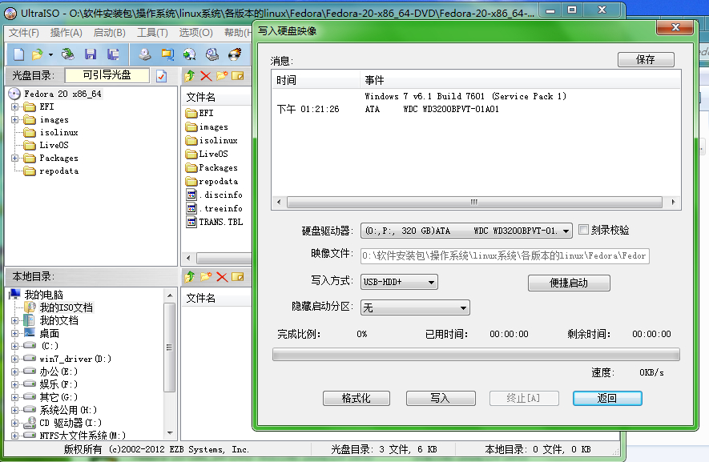Select the 娱乐(F:) drive in local tree
The height and width of the screenshot is (462, 709).
pos(58,384)
